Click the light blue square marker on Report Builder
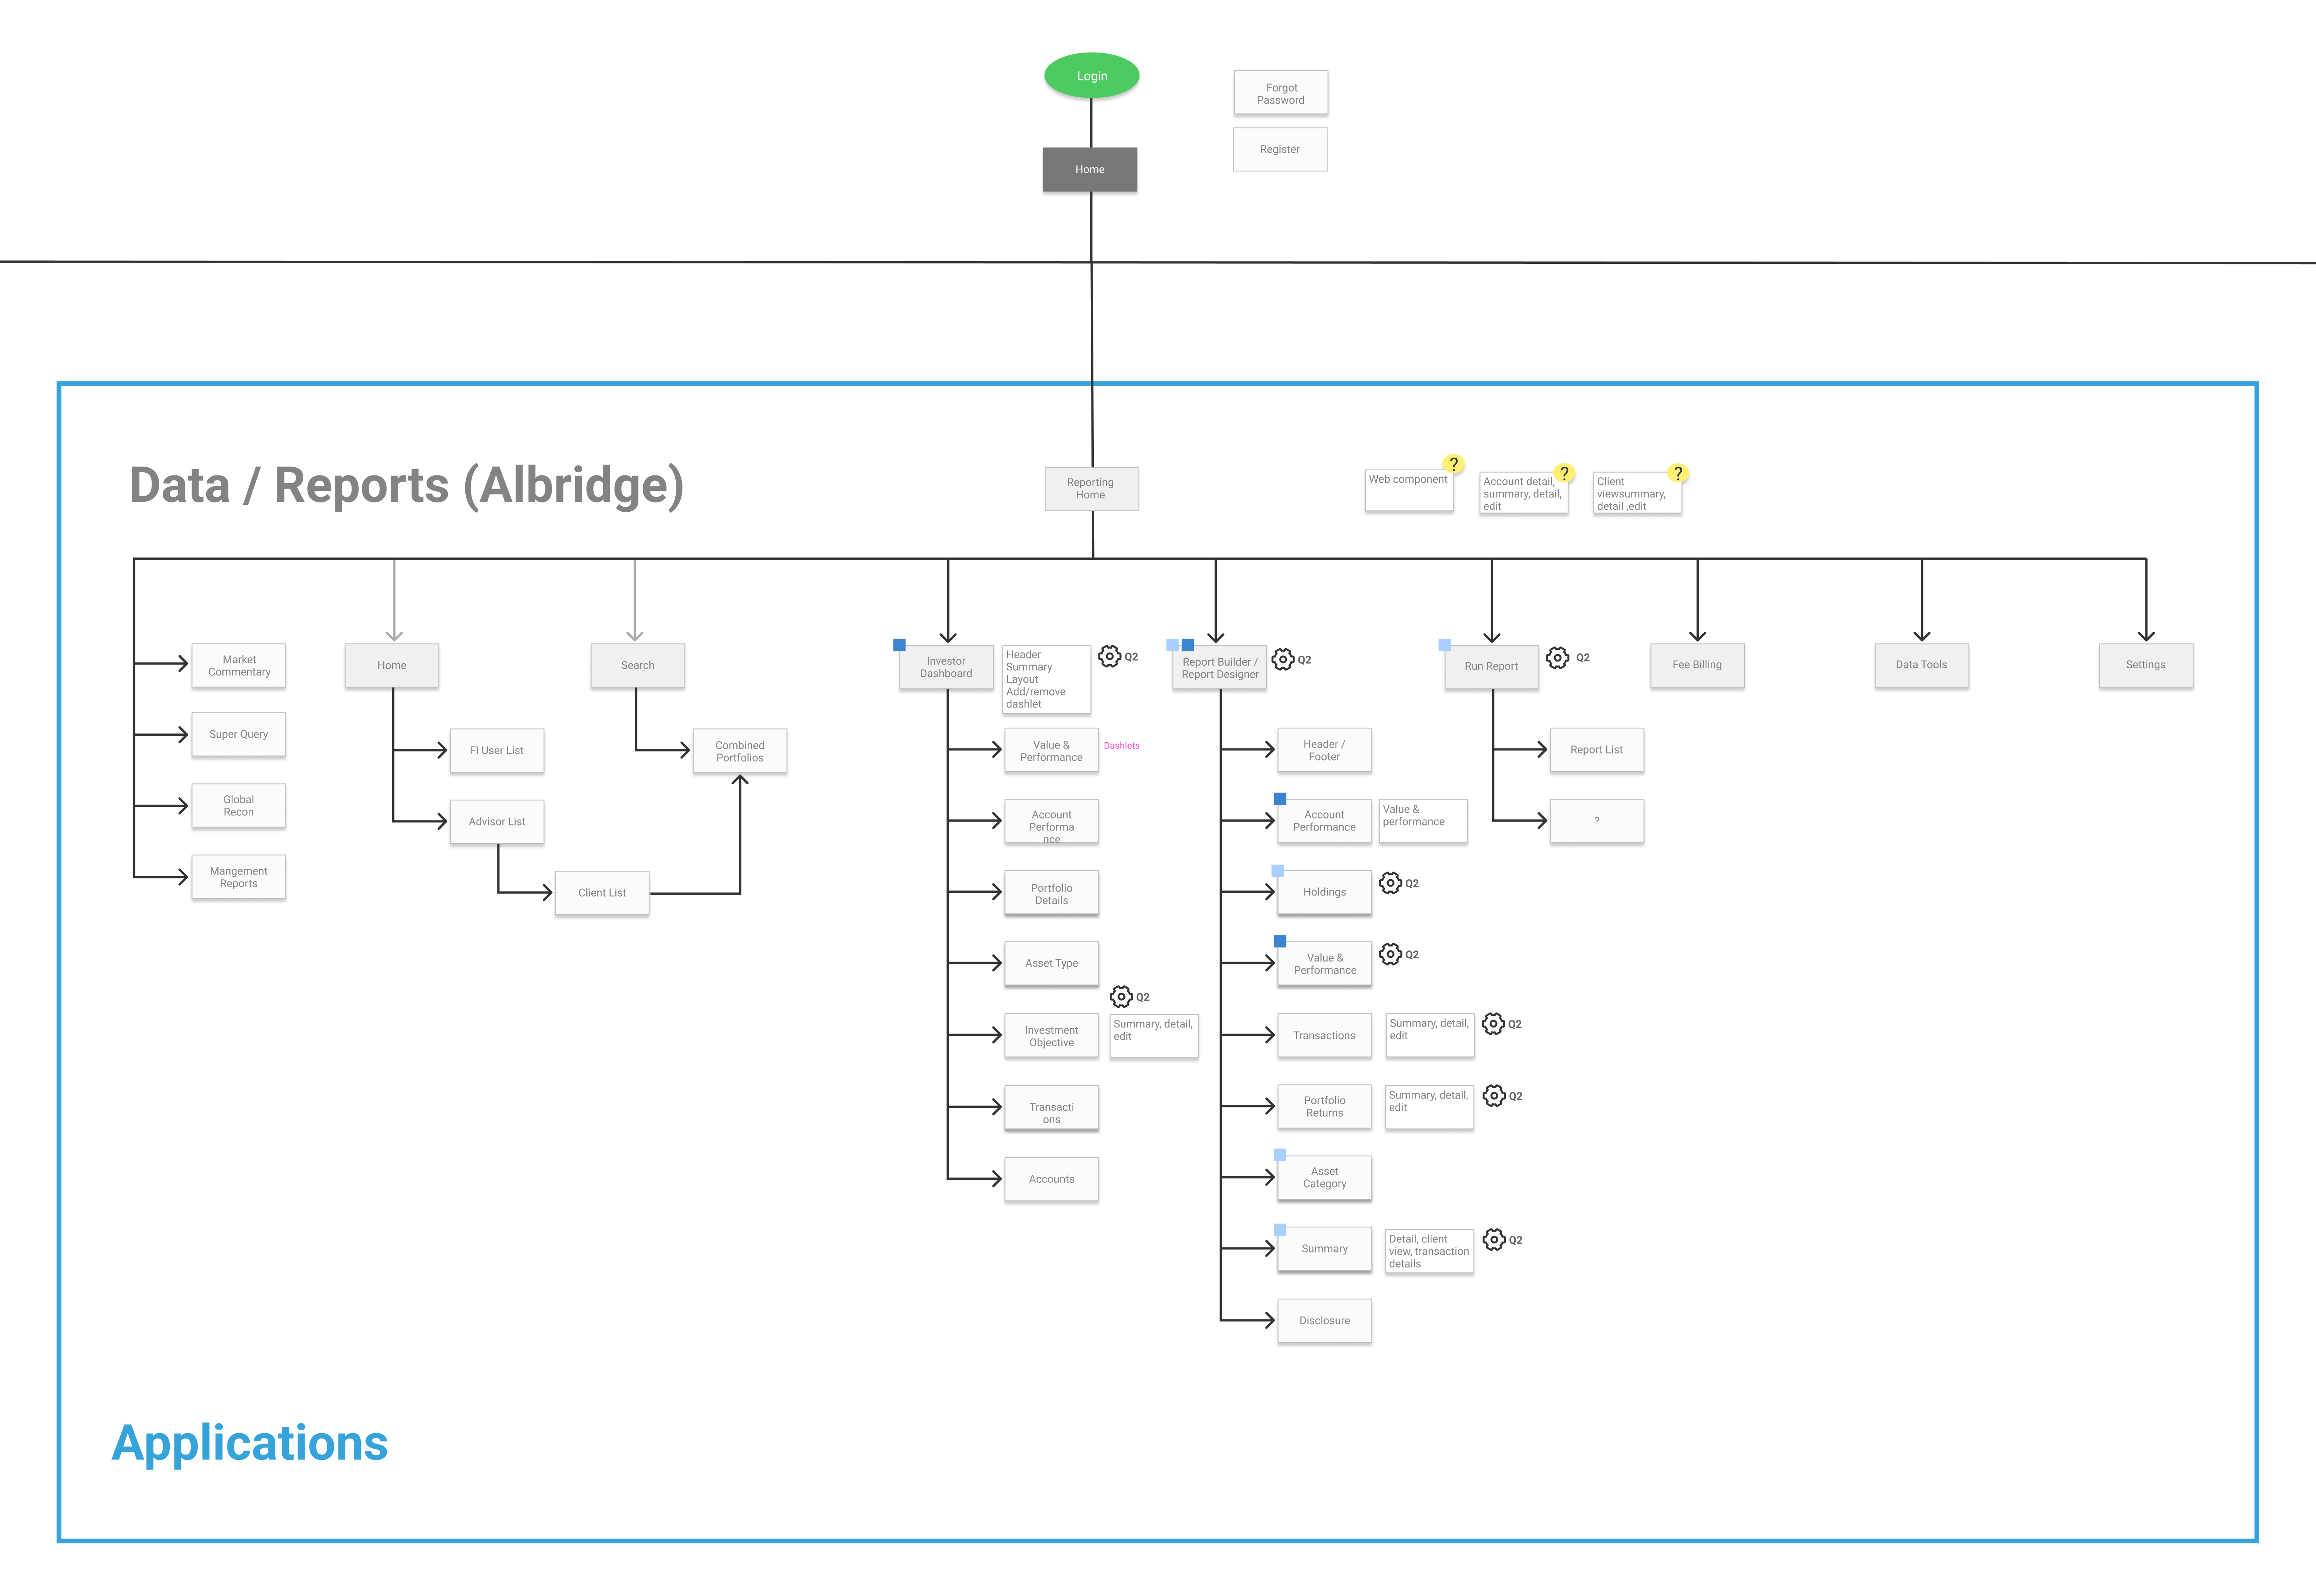 [x=1172, y=645]
